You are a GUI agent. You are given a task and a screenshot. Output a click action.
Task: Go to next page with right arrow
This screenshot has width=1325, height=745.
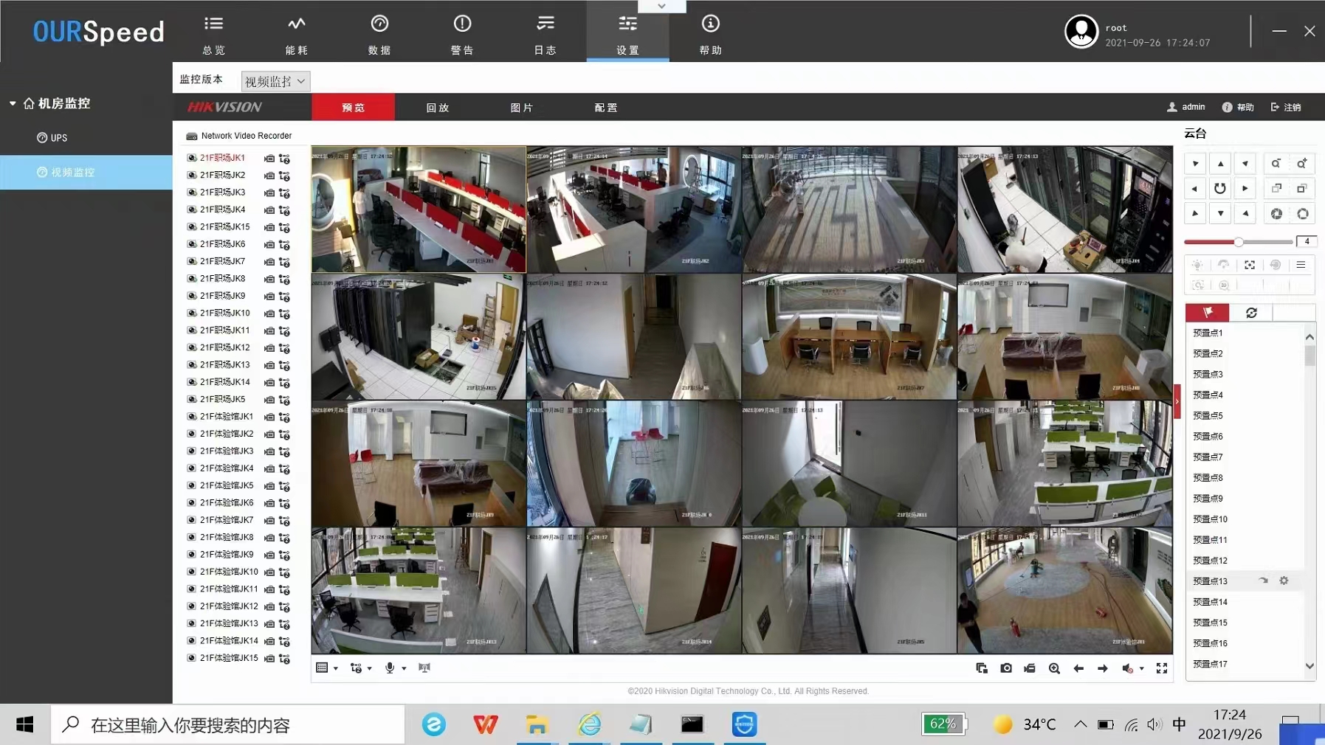(x=1103, y=668)
